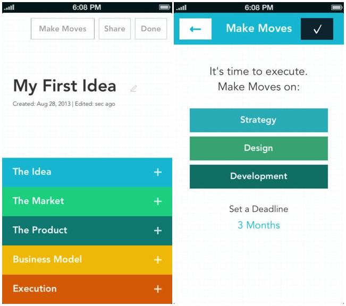
Task: Expand The Market section
Action: [87, 201]
